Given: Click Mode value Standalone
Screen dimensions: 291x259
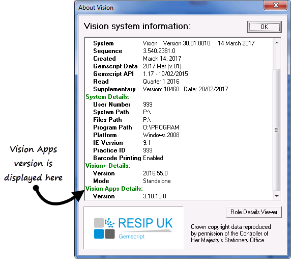Looking at the screenshot, I should [x=157, y=181].
